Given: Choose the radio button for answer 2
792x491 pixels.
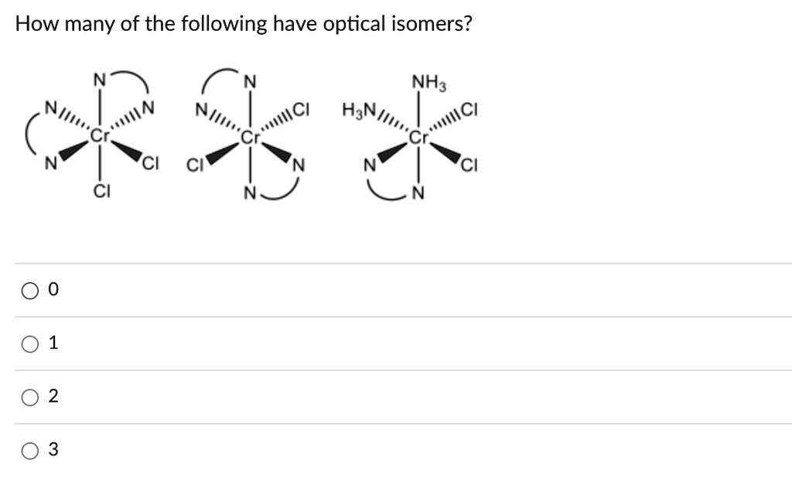Looking at the screenshot, I should click(x=30, y=397).
